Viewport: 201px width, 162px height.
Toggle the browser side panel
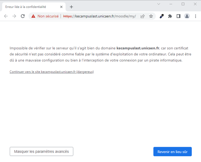click(178, 16)
